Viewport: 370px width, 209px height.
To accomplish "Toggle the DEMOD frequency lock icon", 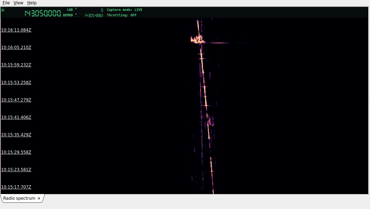I will click(x=76, y=14).
